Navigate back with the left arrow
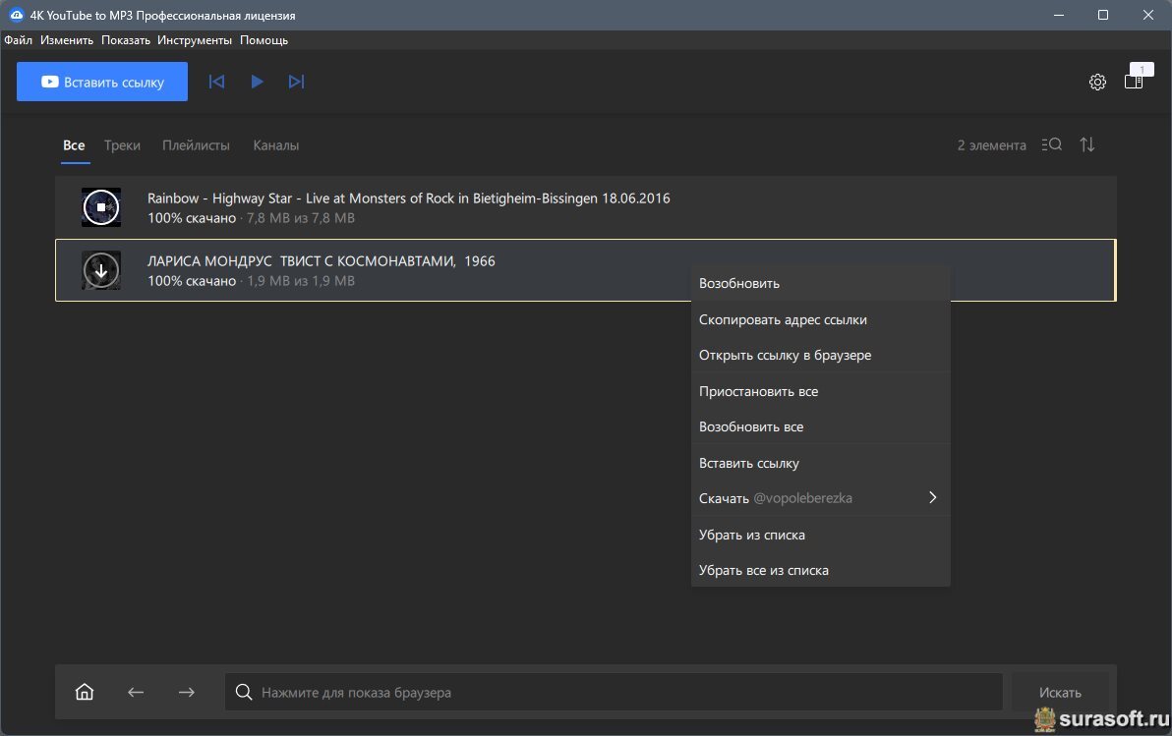Viewport: 1172px width, 736px height. (136, 692)
